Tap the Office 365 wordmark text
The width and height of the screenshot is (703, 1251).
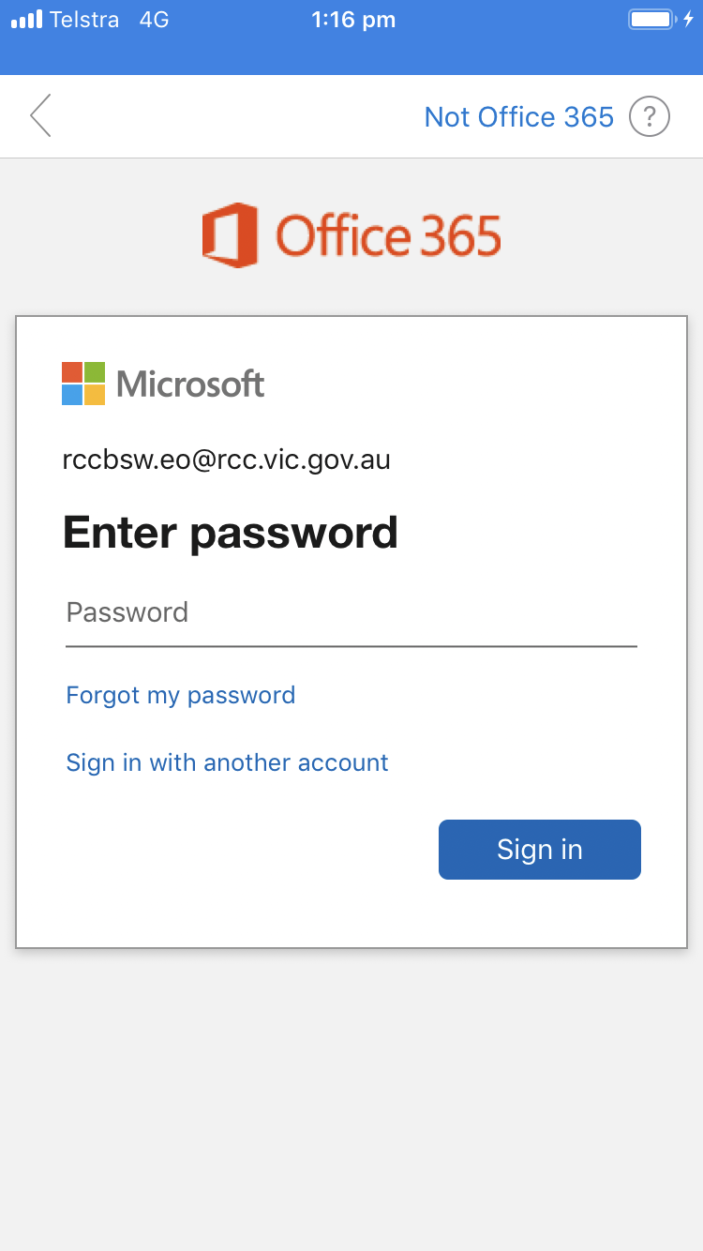(x=388, y=235)
